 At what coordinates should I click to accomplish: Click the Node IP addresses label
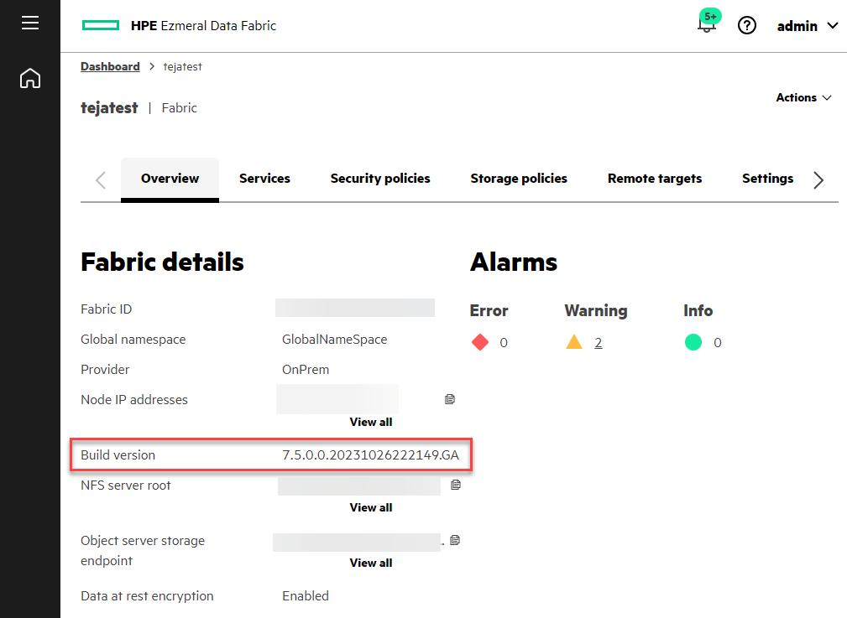coord(134,400)
